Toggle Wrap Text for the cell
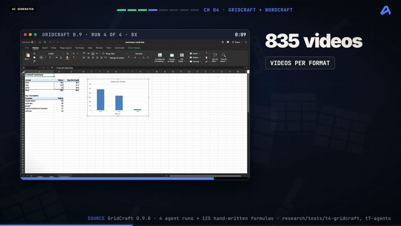The height and width of the screenshot is (226, 401). click(x=108, y=54)
